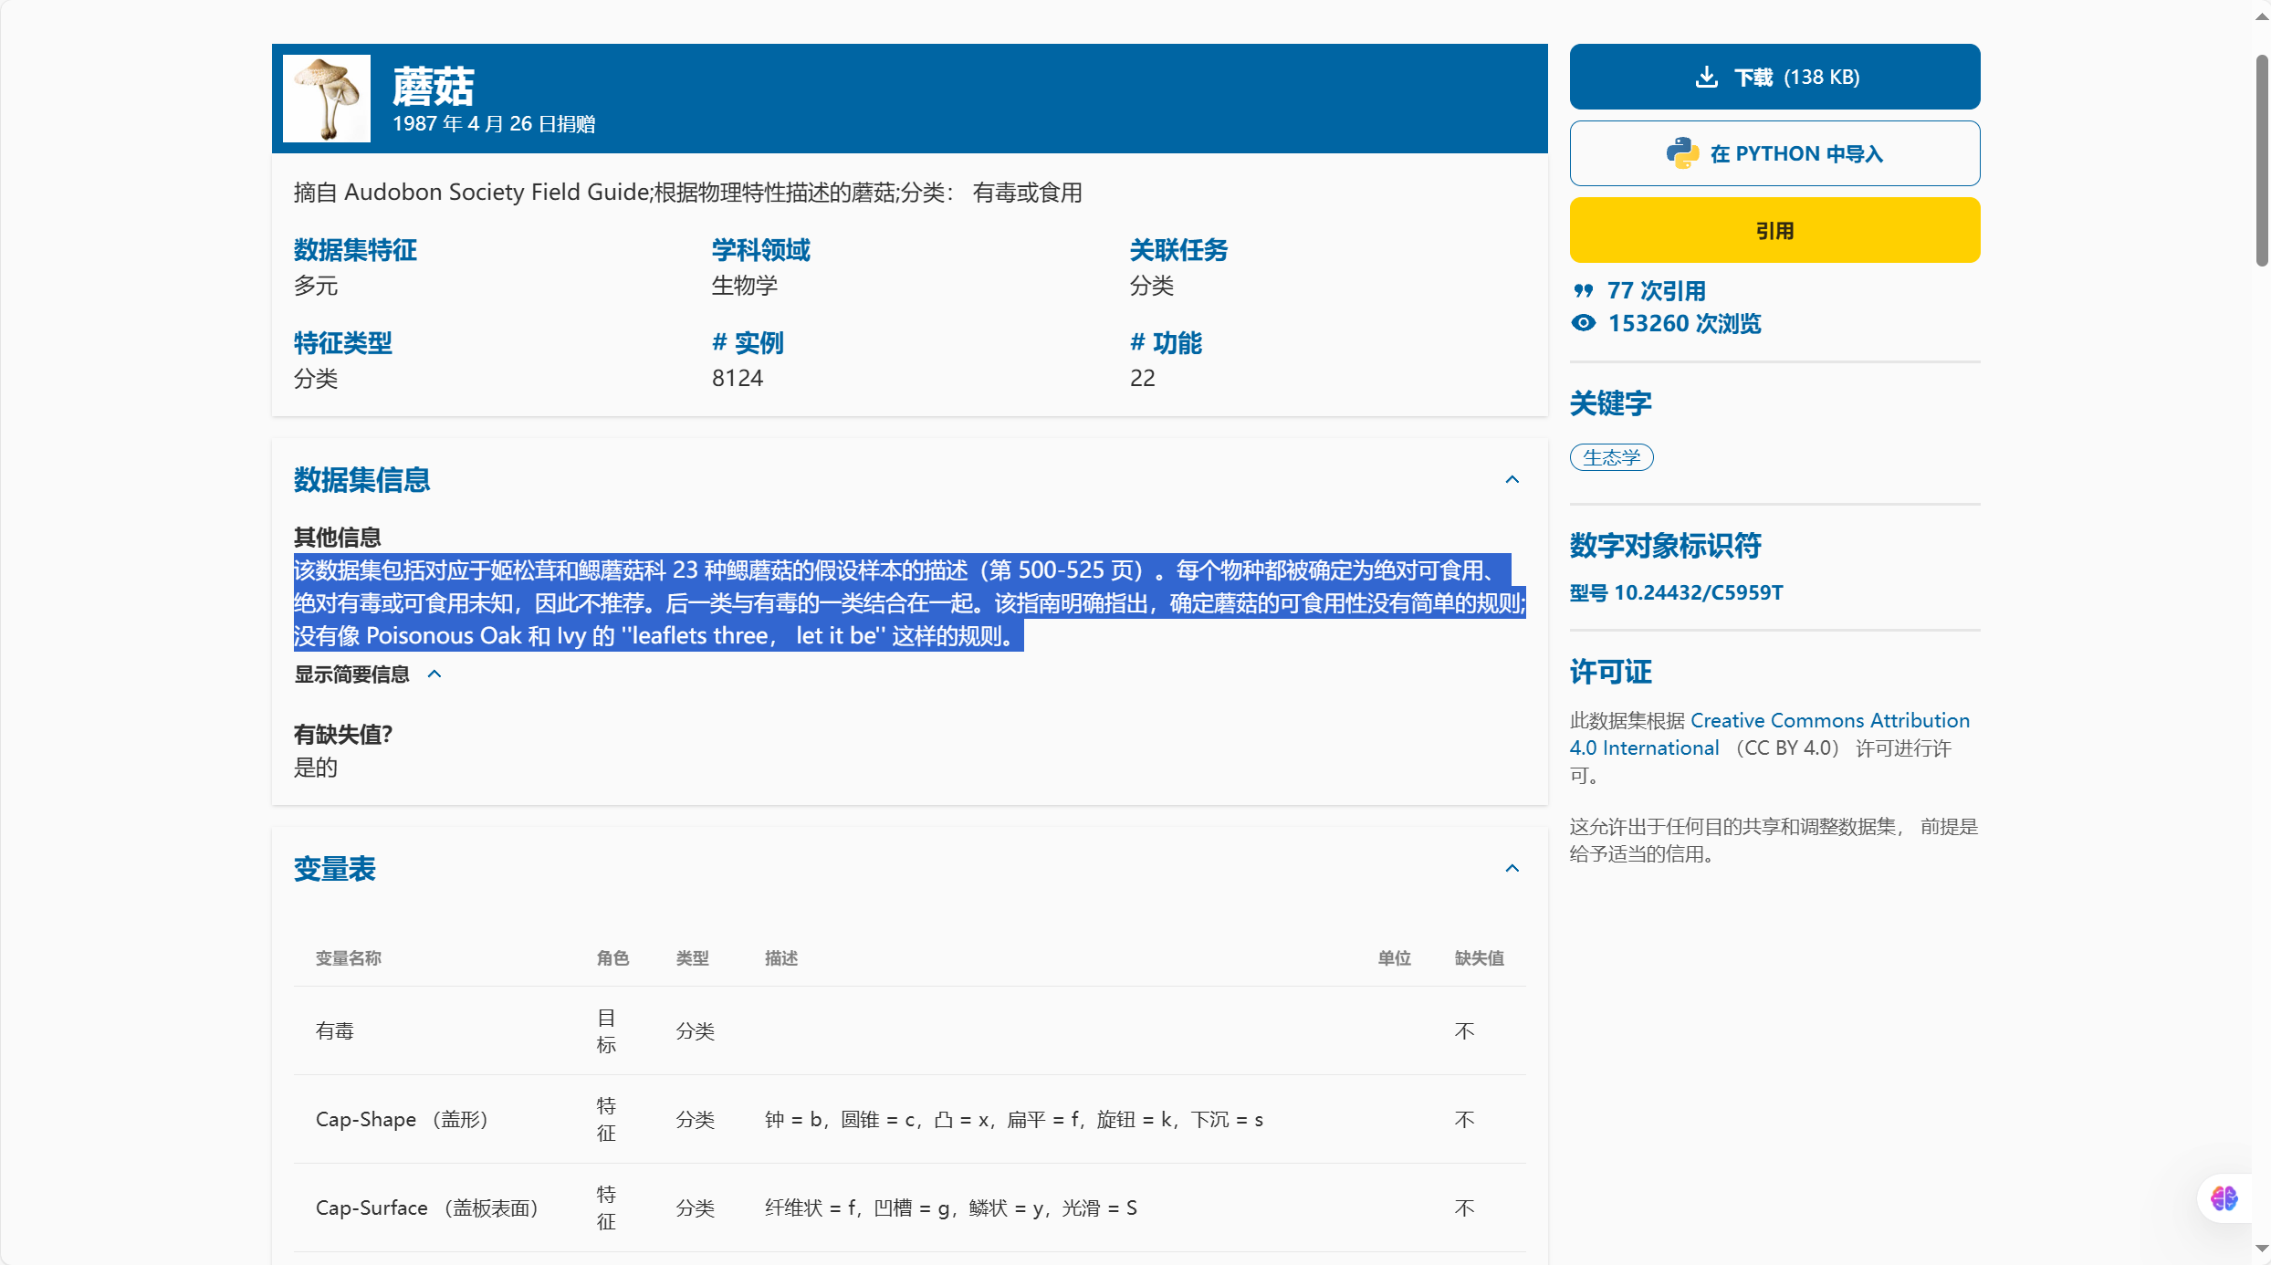This screenshot has width=2271, height=1265.
Task: Click the mushroom dataset thumbnail image
Action: (327, 99)
